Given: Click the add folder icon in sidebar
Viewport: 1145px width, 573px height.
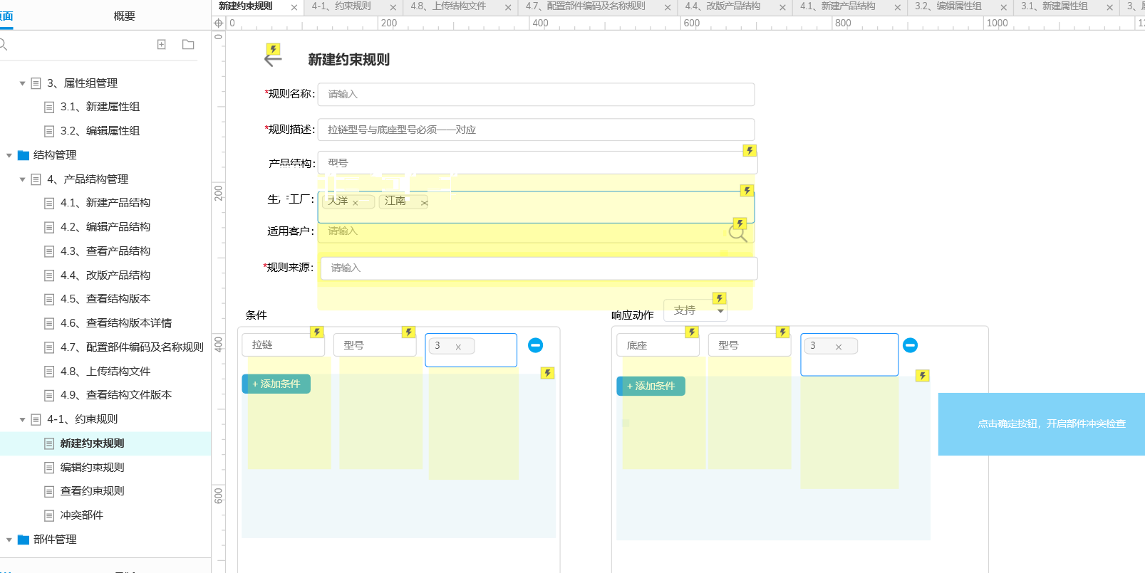Looking at the screenshot, I should (188, 44).
